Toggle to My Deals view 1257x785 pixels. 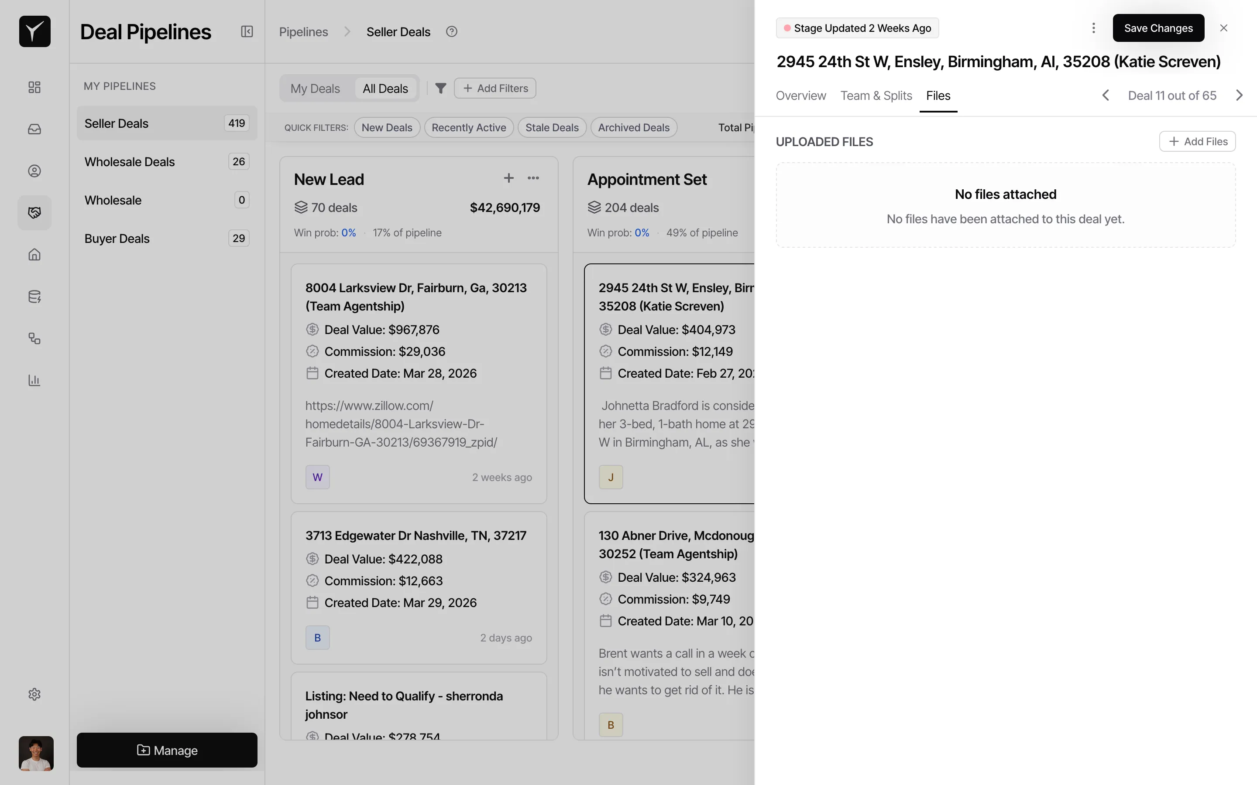coord(315,88)
